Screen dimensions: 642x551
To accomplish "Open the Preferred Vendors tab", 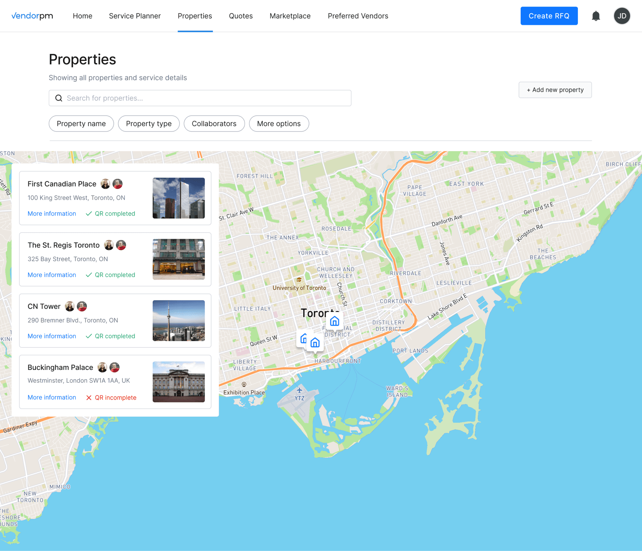I will (x=358, y=16).
